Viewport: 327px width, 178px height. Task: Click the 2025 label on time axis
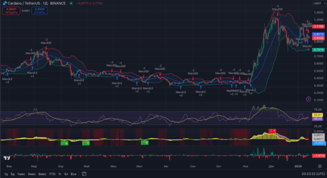click(298, 166)
